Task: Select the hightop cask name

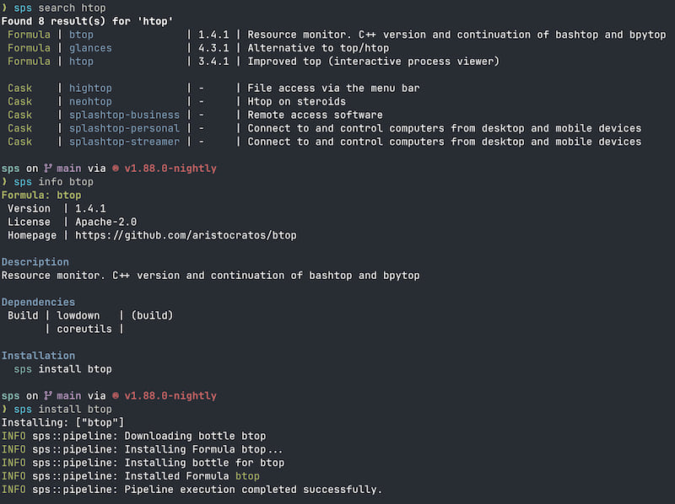Action: pos(90,88)
